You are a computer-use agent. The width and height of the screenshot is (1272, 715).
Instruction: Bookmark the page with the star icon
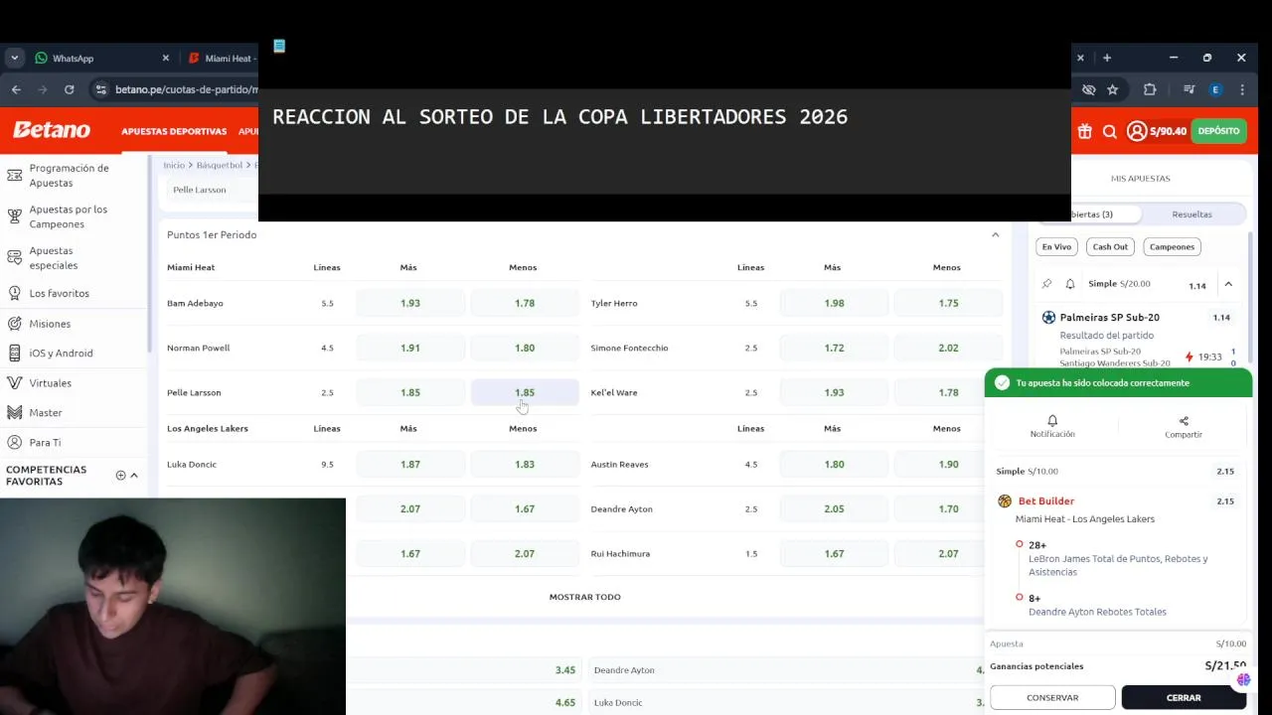[x=1113, y=89]
